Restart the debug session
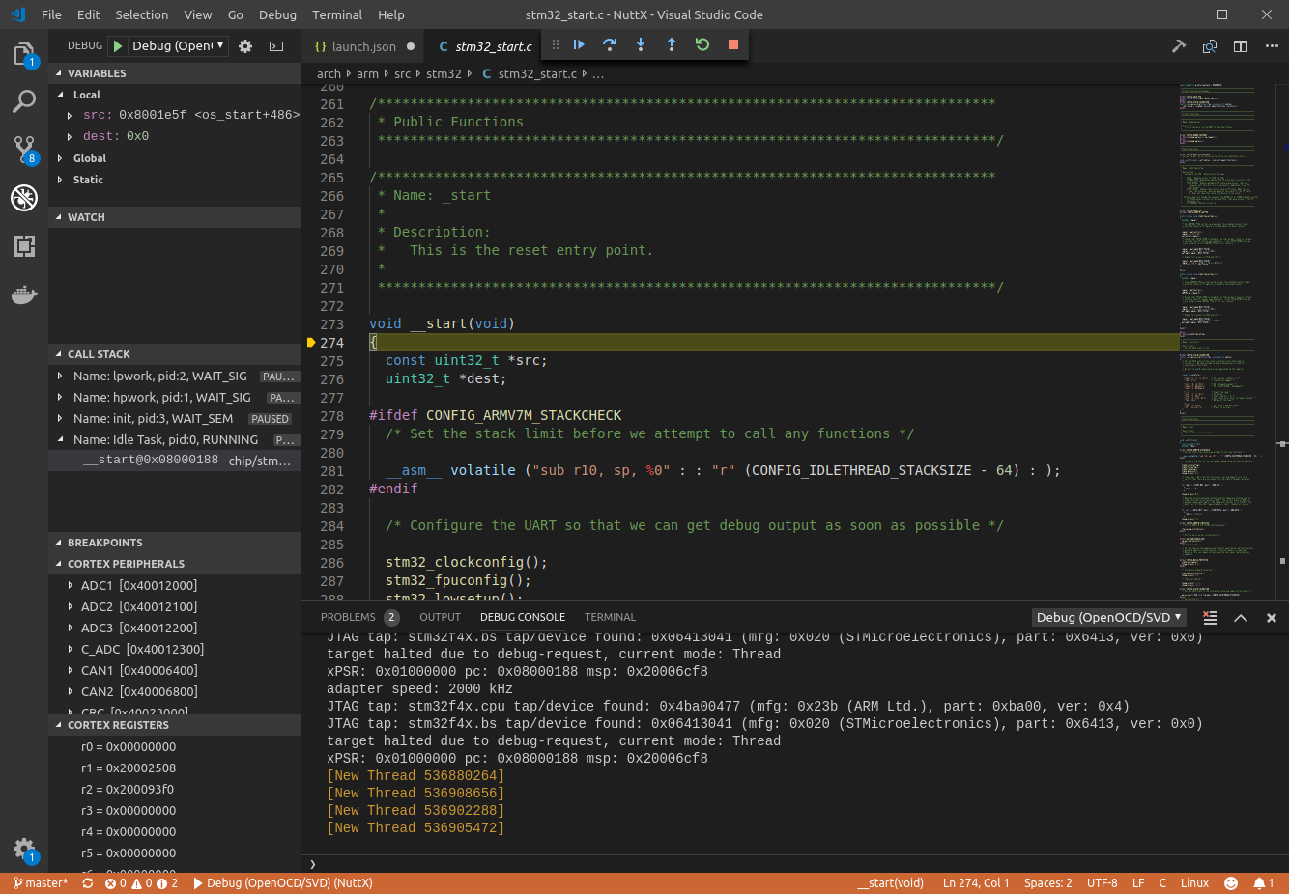The image size is (1289, 894). [702, 44]
